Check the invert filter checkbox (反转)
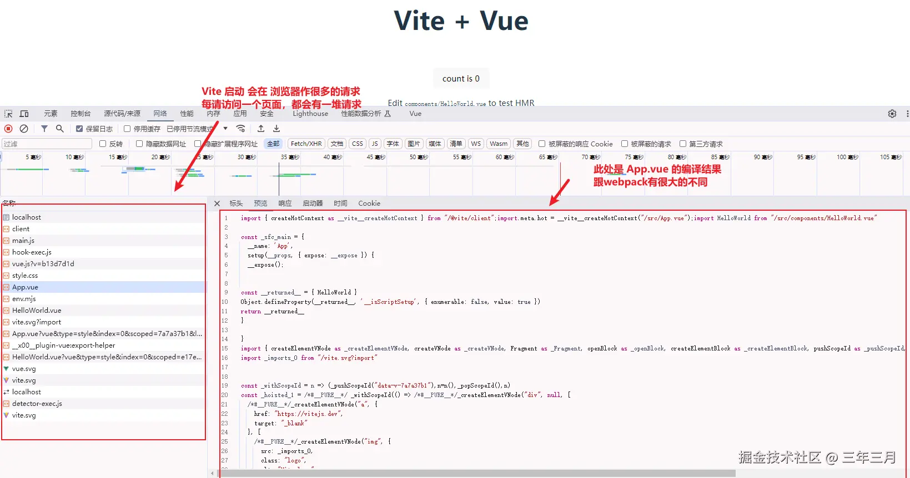 coord(103,144)
